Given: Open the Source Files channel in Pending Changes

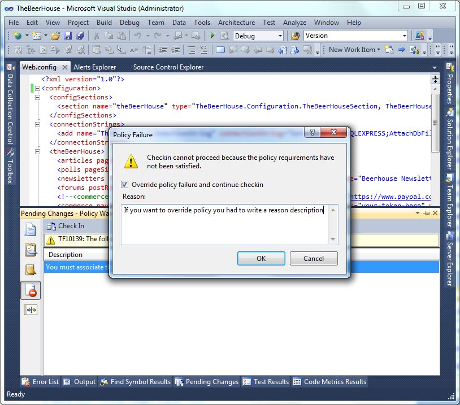Looking at the screenshot, I should pyautogui.click(x=30, y=230).
